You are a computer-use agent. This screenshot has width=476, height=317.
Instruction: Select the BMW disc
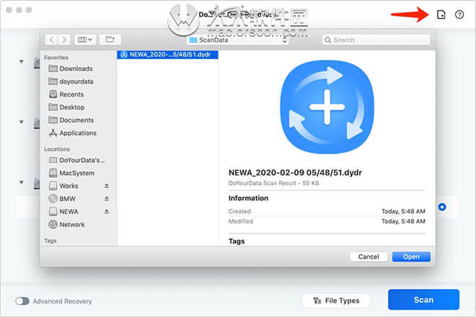click(67, 199)
